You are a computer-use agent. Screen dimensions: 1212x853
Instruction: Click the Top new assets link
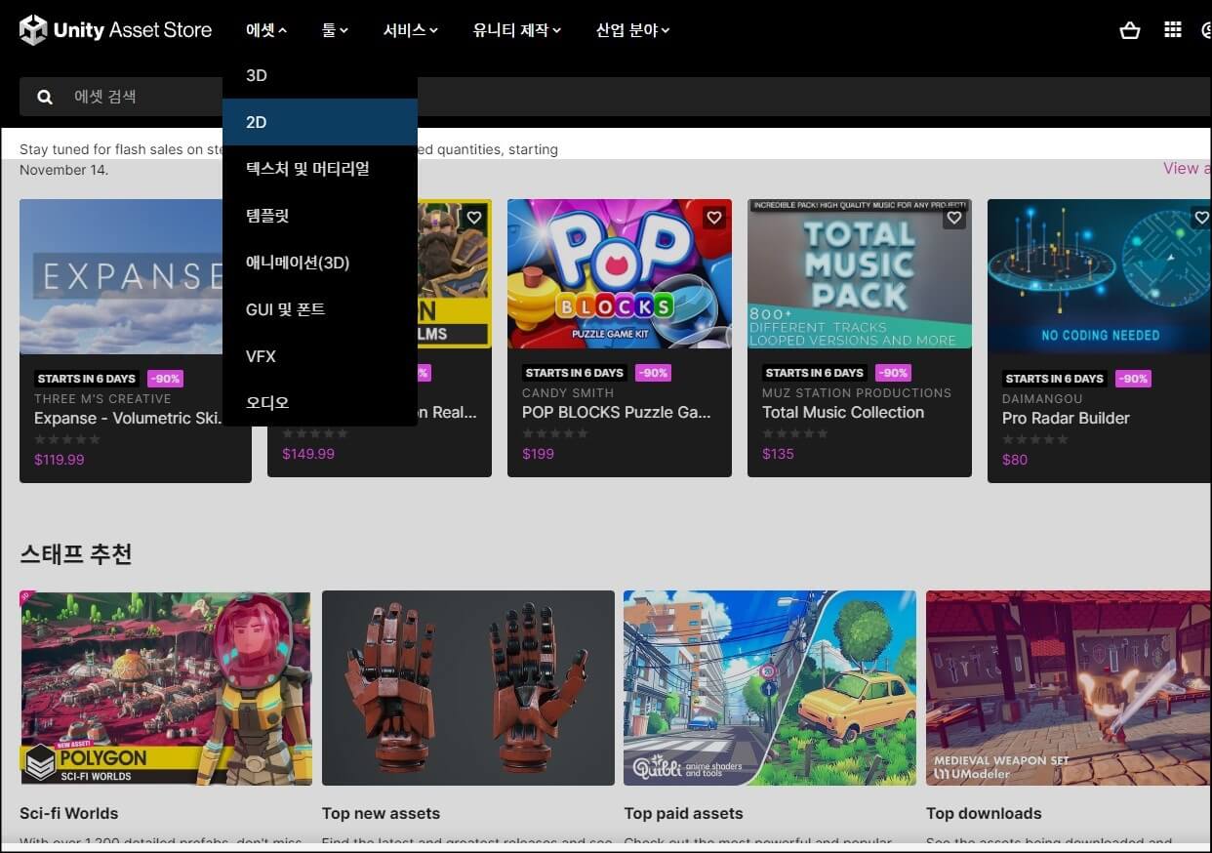pyautogui.click(x=381, y=813)
